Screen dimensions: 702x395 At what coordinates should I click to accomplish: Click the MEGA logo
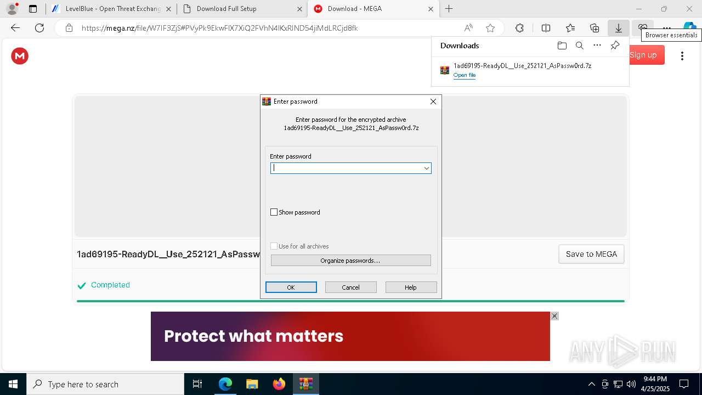pyautogui.click(x=20, y=55)
